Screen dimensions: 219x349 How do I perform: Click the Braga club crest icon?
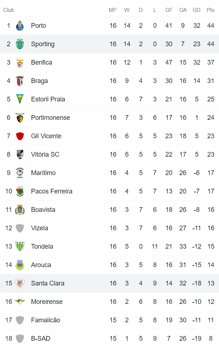(20, 81)
